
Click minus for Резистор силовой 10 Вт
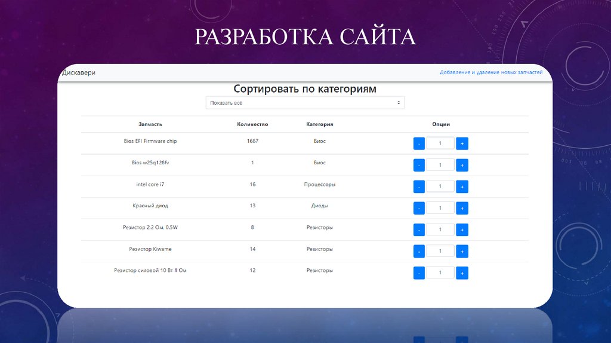click(x=419, y=273)
